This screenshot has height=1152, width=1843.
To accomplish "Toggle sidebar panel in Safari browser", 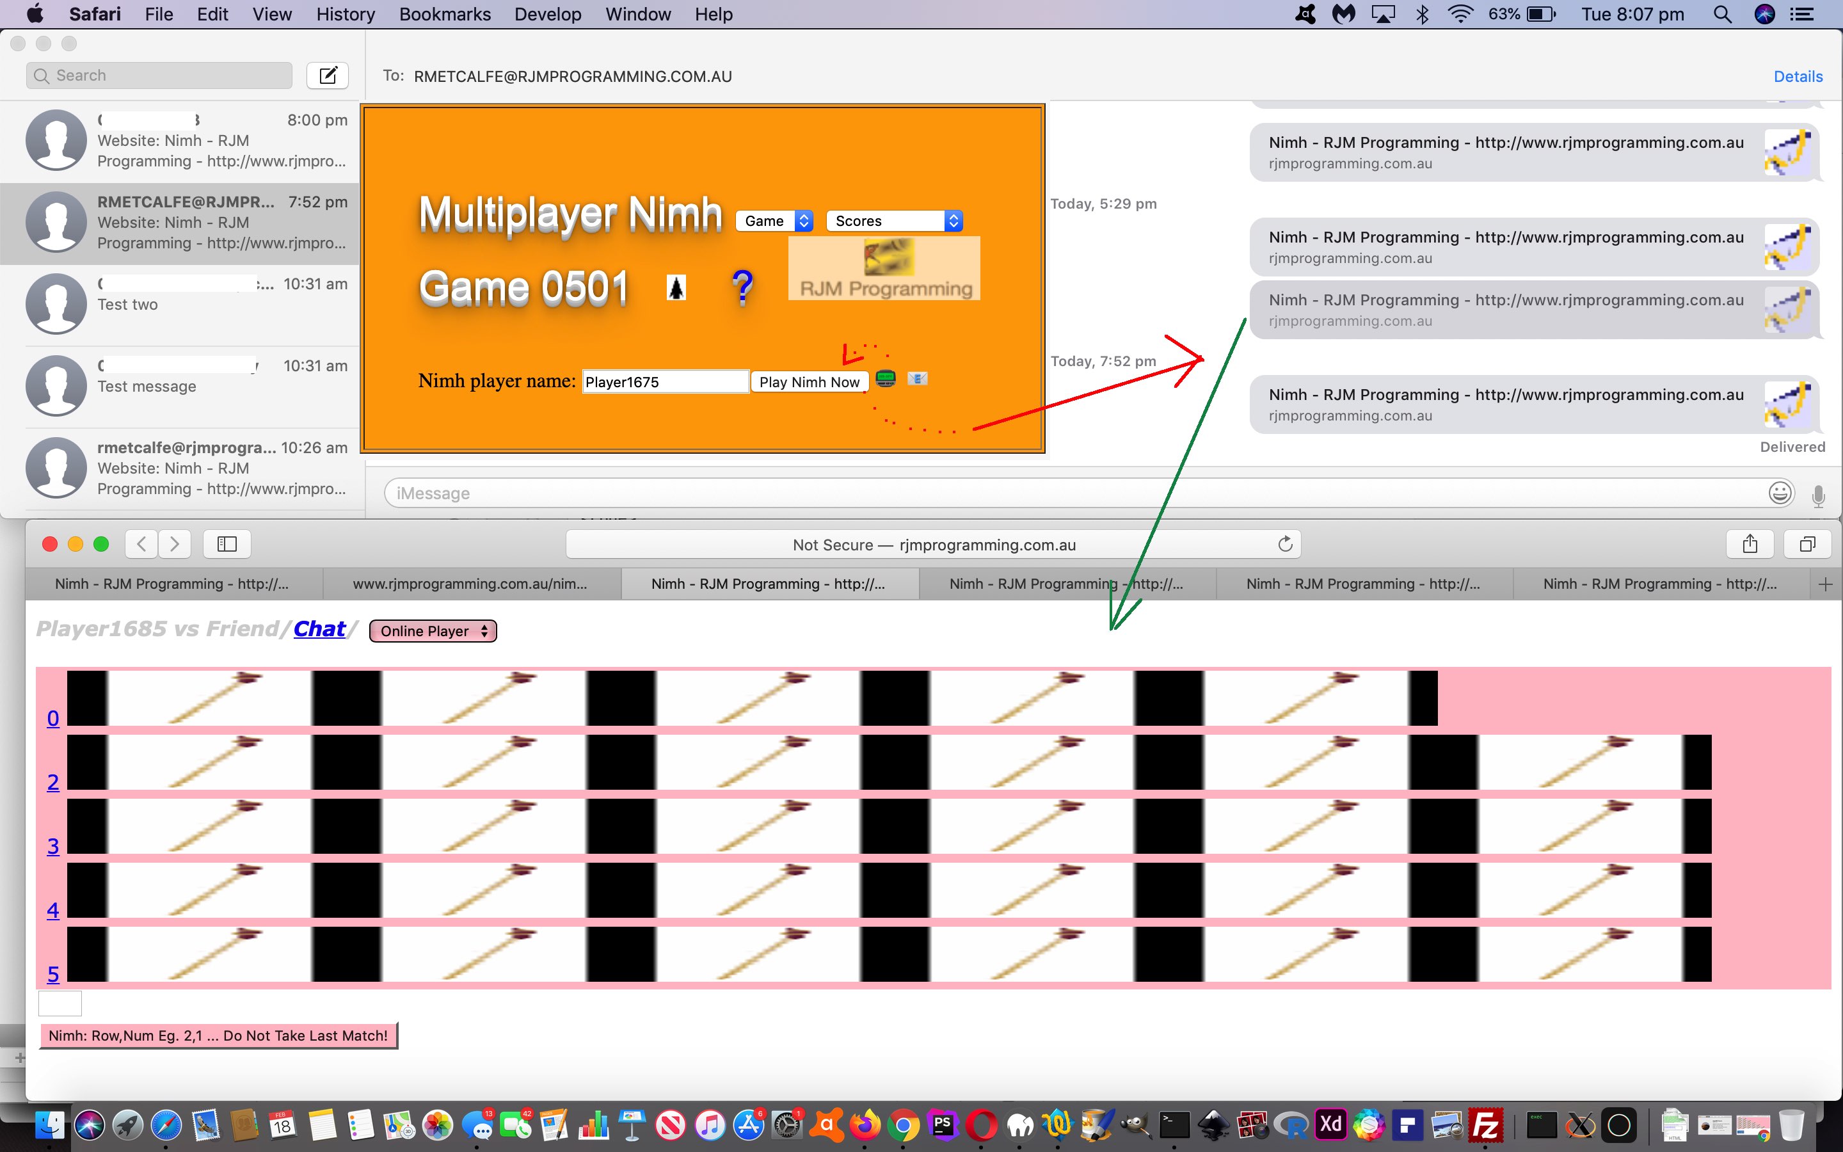I will tap(228, 544).
